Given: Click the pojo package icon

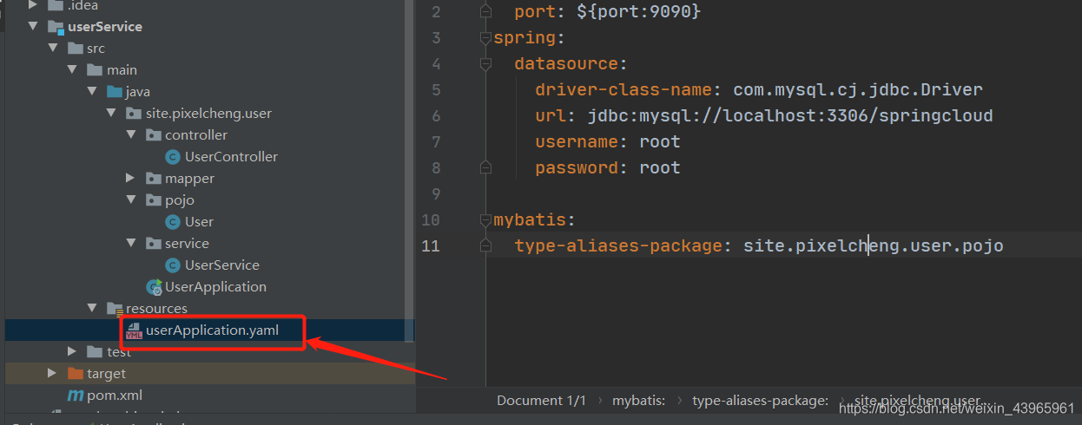Looking at the screenshot, I should coord(153,199).
